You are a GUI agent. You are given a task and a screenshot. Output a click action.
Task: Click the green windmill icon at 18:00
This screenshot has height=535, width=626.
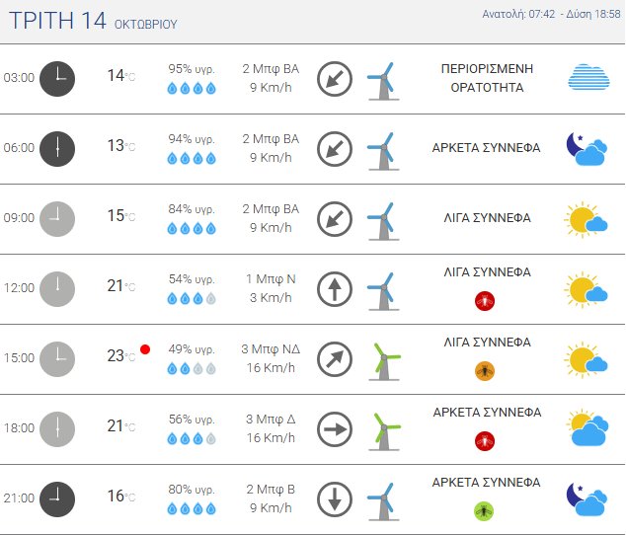(383, 428)
